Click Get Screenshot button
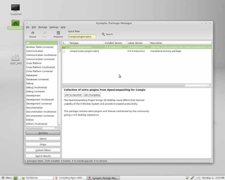 73,95
